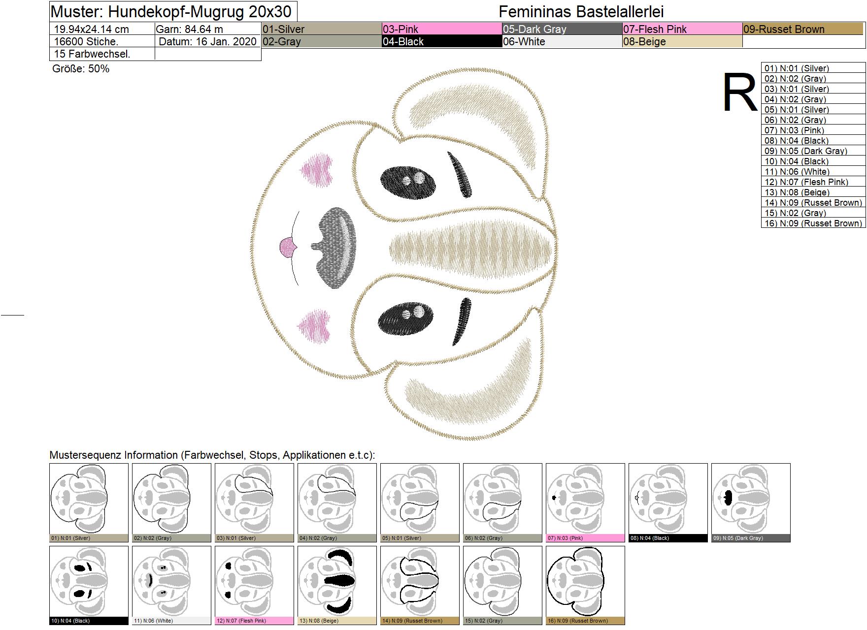
Task: Click the 03-Pink color swatch
Action: pyautogui.click(x=442, y=29)
